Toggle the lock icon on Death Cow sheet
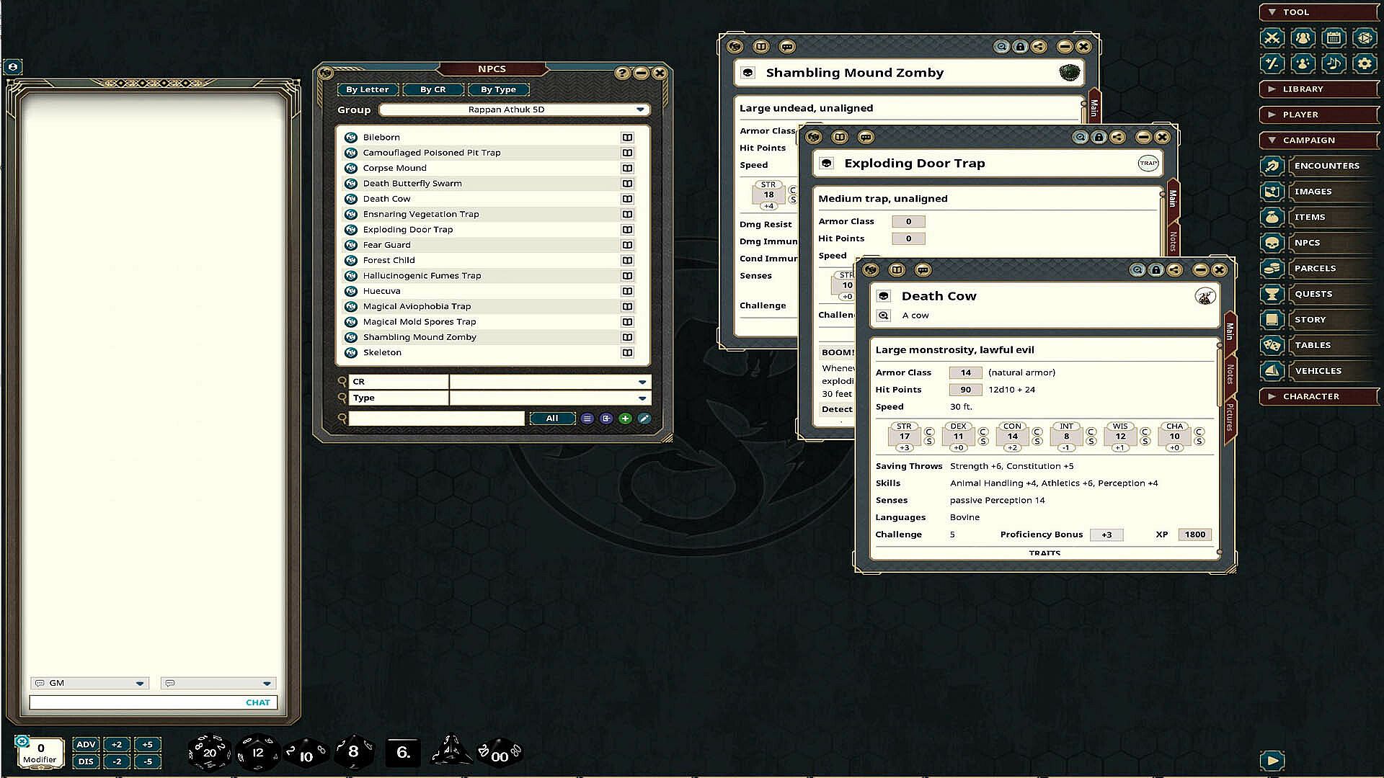Image resolution: width=1384 pixels, height=778 pixels. [x=1155, y=270]
